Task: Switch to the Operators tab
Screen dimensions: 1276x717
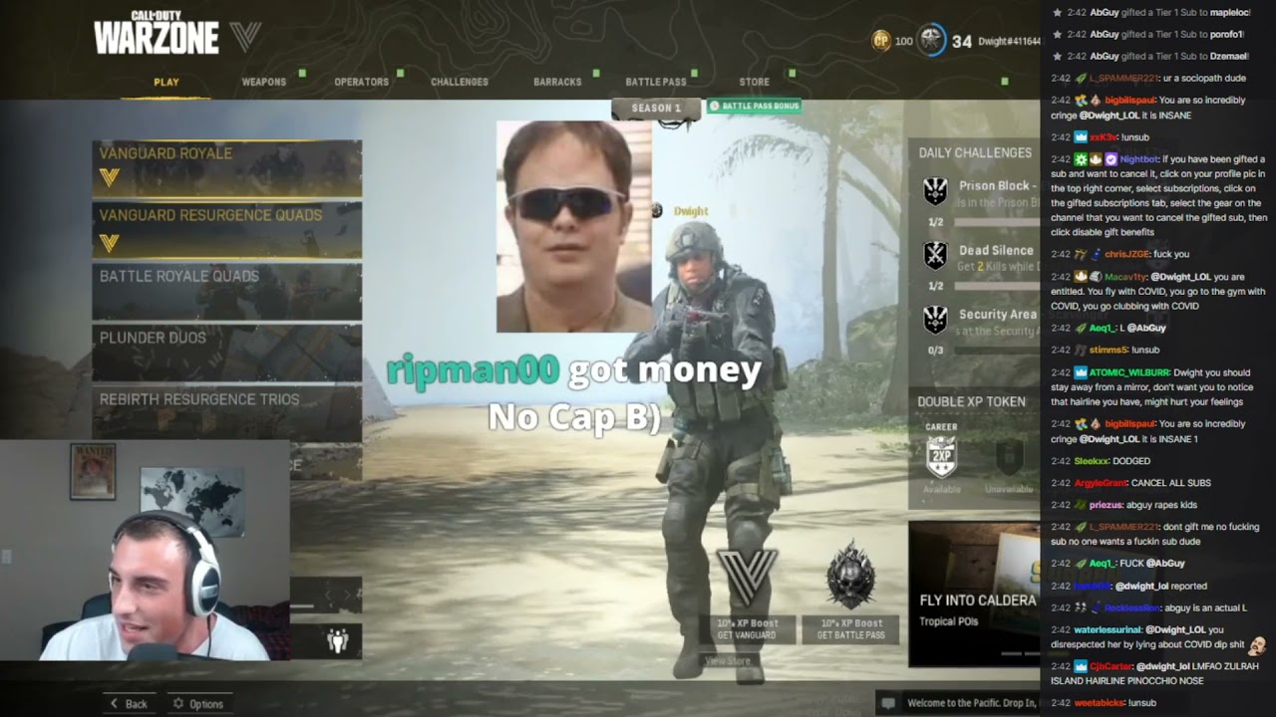Action: 361,82
